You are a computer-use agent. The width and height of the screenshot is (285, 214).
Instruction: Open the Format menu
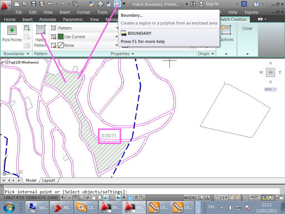pos(83,12)
